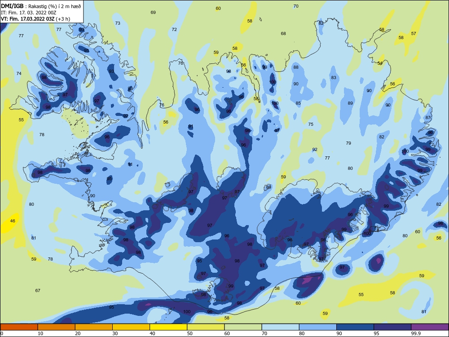The width and height of the screenshot is (449, 337).
Task: Select the 80–90 medium blue legend band
Action: pos(318,327)
